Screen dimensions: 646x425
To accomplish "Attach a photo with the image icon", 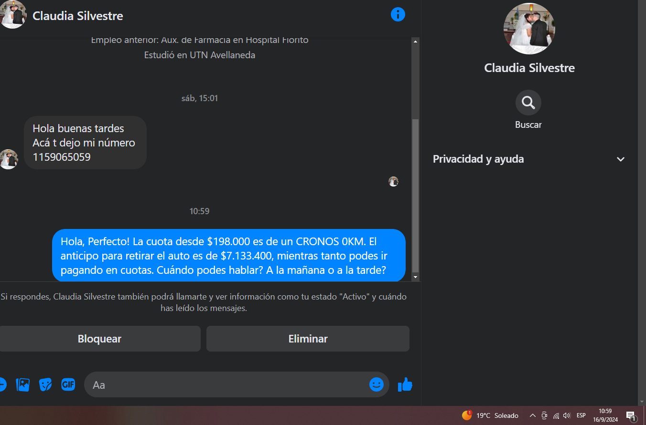I will tap(23, 384).
